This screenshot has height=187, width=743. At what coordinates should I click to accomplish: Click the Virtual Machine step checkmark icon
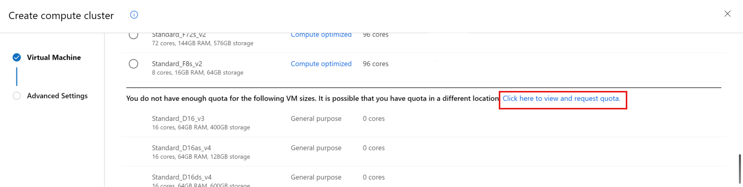[x=17, y=58]
